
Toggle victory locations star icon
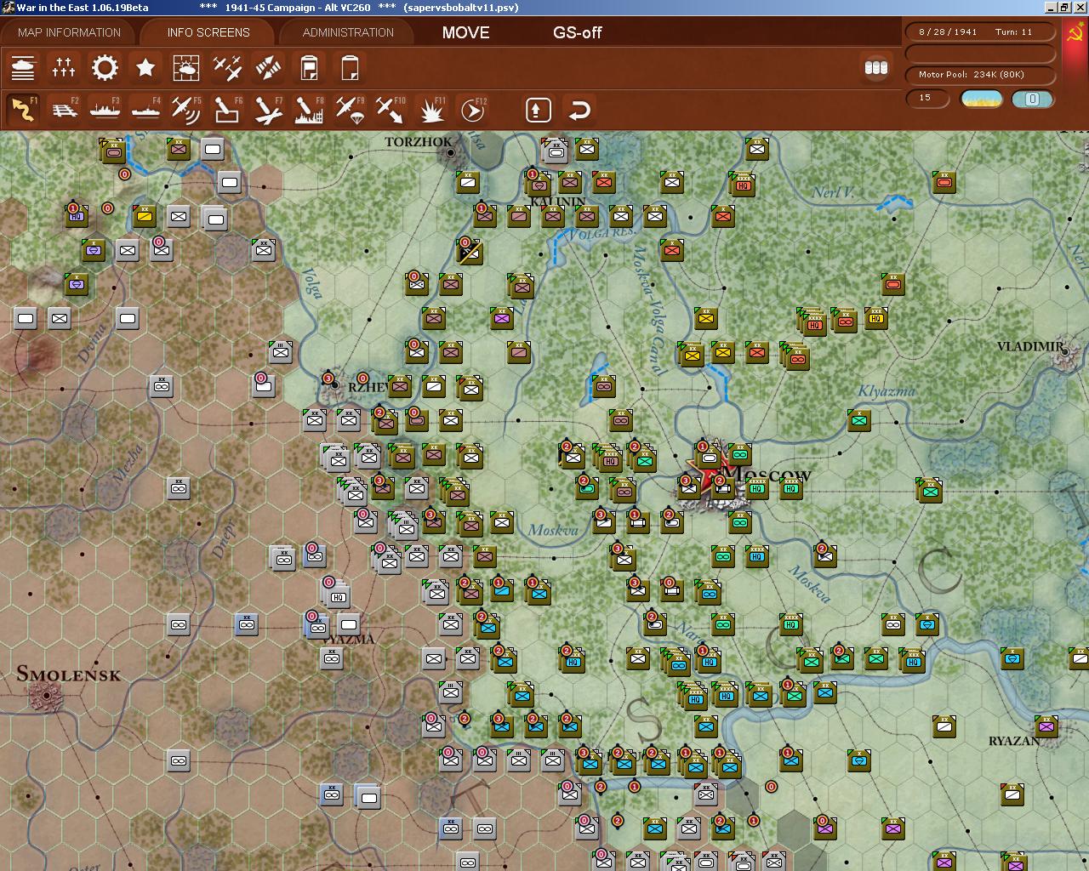pos(145,68)
